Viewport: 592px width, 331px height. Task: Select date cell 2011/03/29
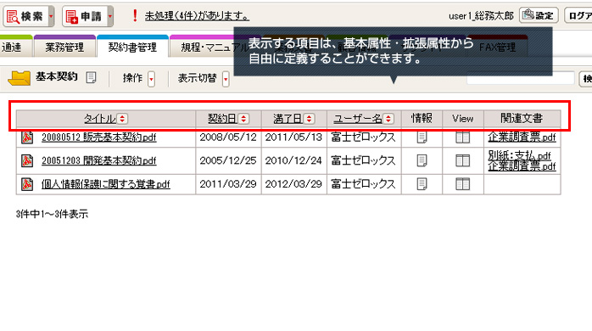[x=228, y=184]
